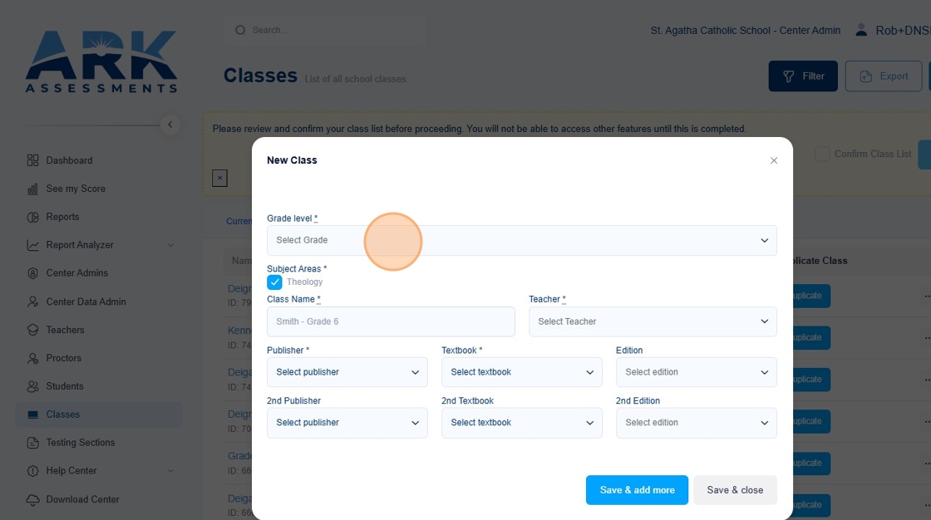Click the Teachers icon in sidebar
This screenshot has width=931, height=520.
point(33,330)
